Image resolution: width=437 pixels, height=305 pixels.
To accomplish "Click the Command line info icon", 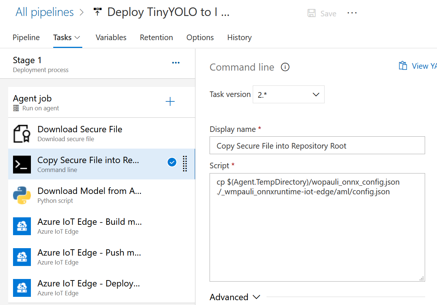I will click(285, 67).
